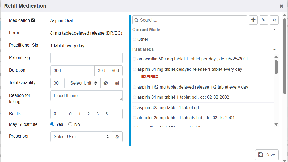This screenshot has width=288, height=162.
Task: Click the prescriber user icon button
Action: (x=117, y=136)
